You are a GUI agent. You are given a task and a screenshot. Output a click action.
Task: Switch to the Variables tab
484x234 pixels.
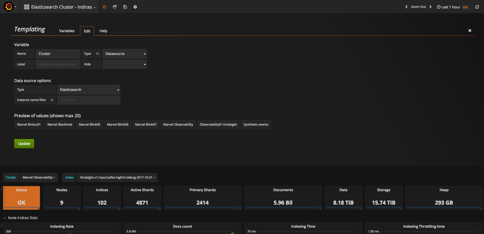tap(67, 31)
